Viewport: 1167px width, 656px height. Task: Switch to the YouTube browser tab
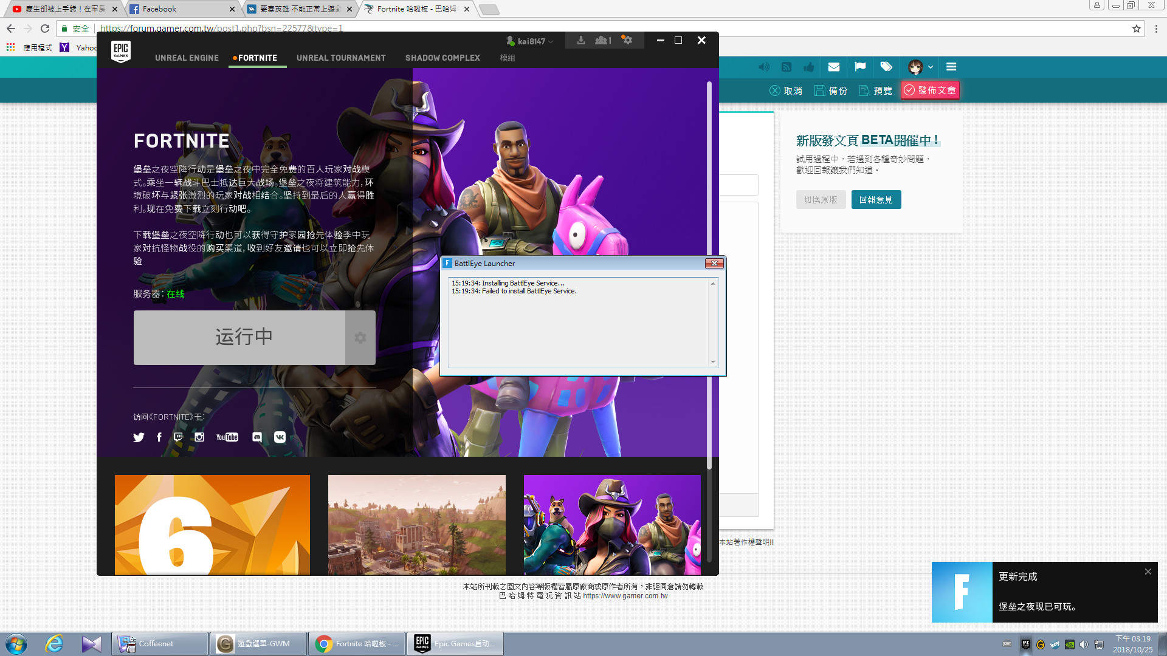click(x=64, y=9)
